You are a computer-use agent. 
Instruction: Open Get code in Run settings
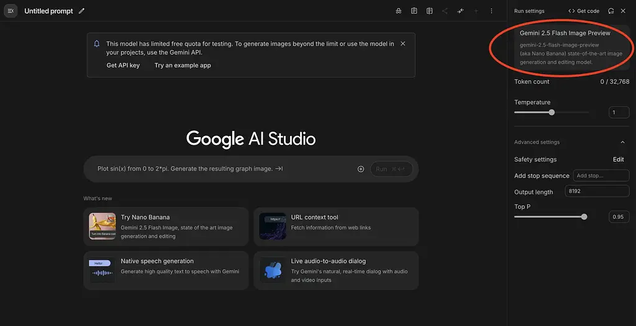click(x=584, y=11)
